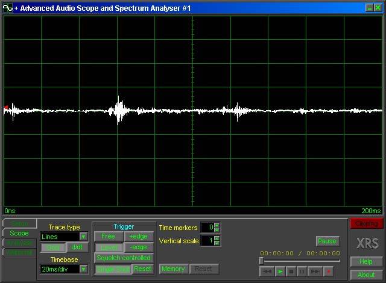Click the red record button
Image resolution: width=386 pixels, height=283 pixels.
click(328, 272)
